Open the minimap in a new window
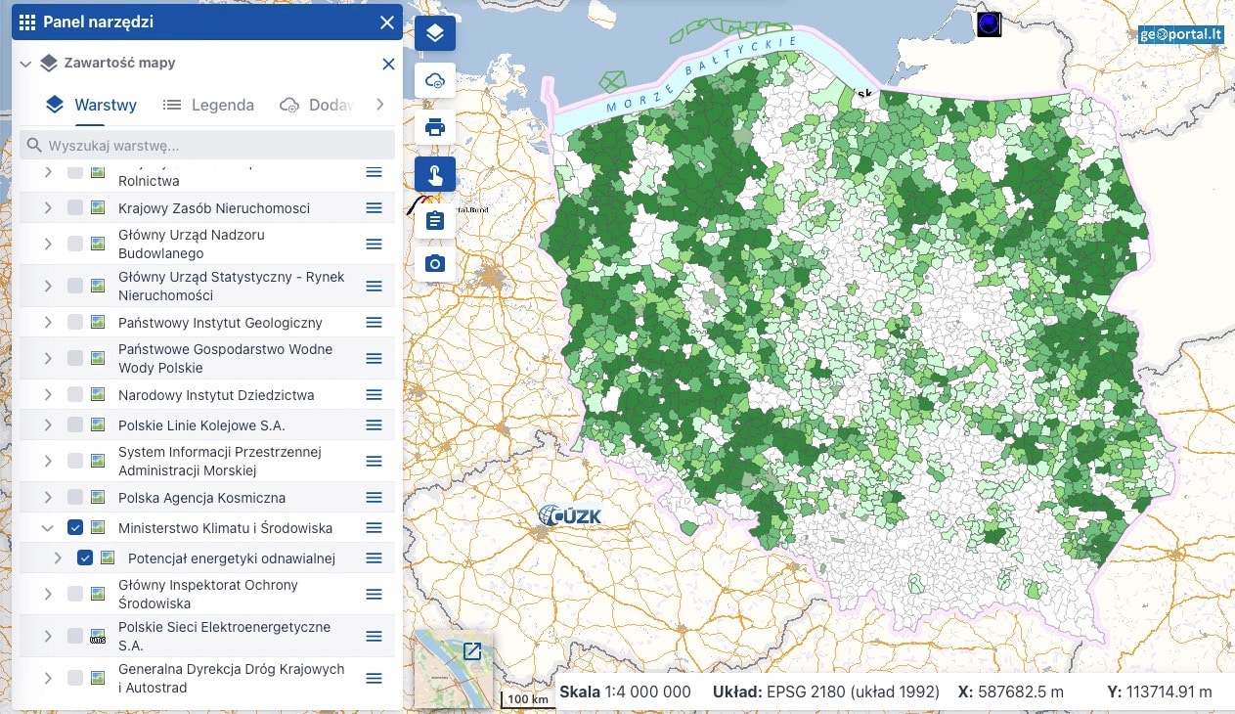The image size is (1235, 714). point(472,649)
